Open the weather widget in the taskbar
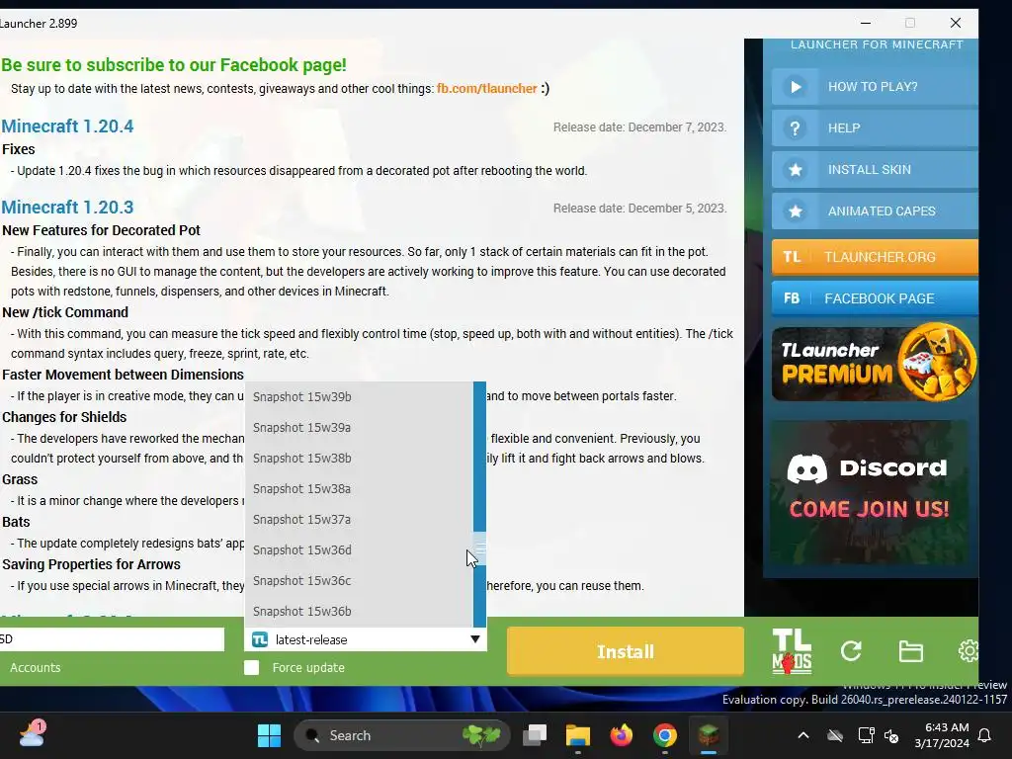The image size is (1012, 759). click(x=32, y=734)
